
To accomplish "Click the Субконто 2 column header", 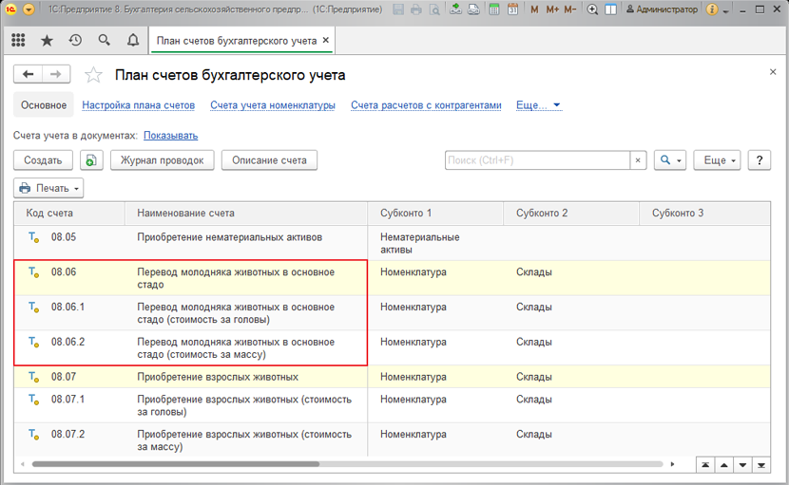I will click(571, 214).
